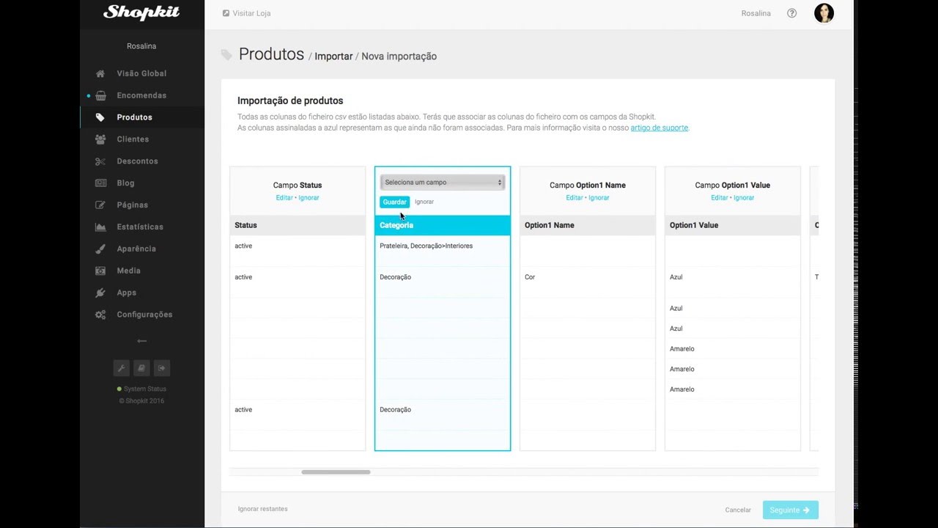Click Importar in the breadcrumb
938x528 pixels.
point(333,56)
